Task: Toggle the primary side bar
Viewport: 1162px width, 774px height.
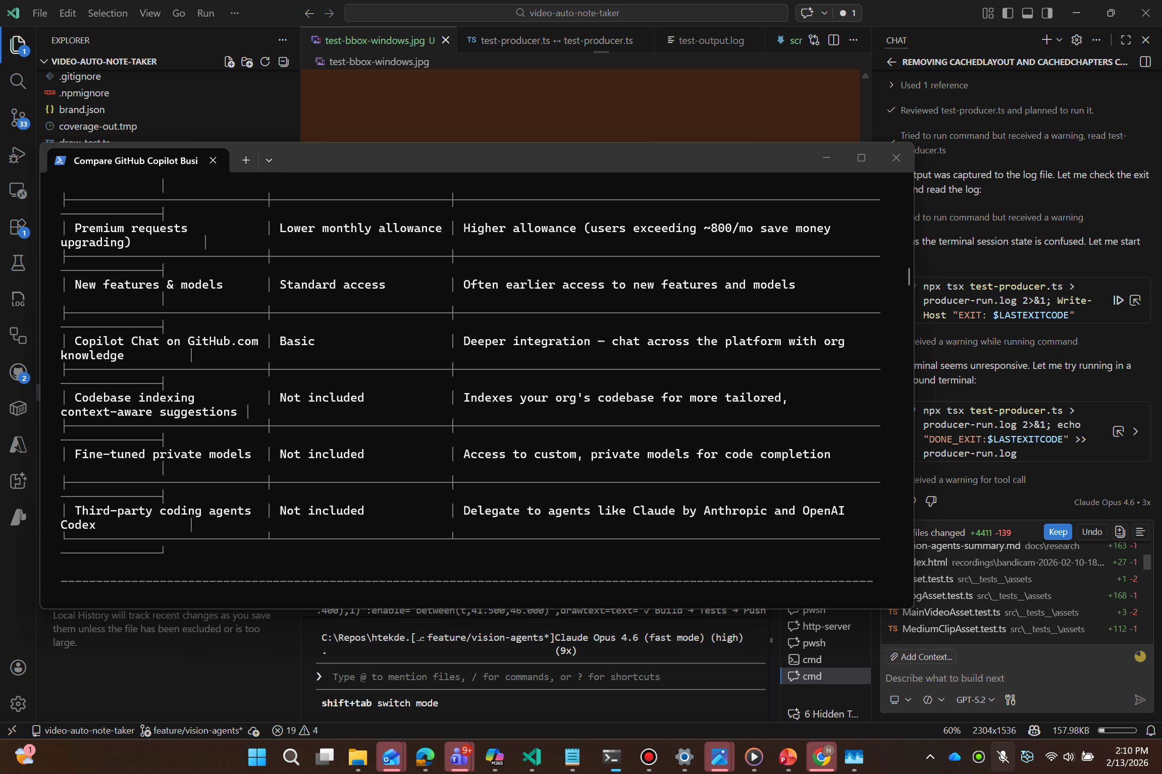Action: (1008, 13)
